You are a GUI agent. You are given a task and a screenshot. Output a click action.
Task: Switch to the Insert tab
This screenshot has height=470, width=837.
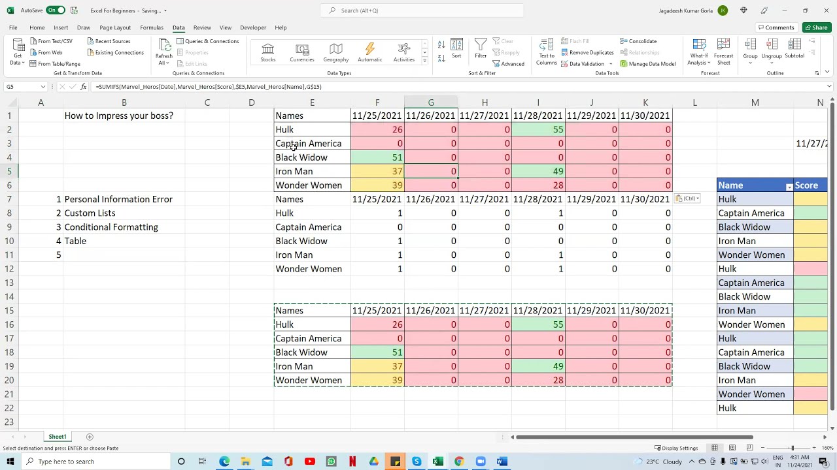61,27
